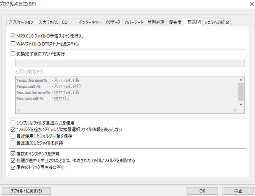
Task: Enable WAVファイルの DTSストリームをスキャン
Action: click(13, 44)
